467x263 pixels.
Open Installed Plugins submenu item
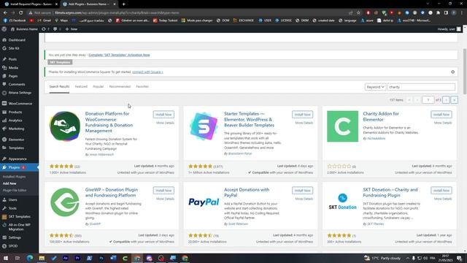14,177
